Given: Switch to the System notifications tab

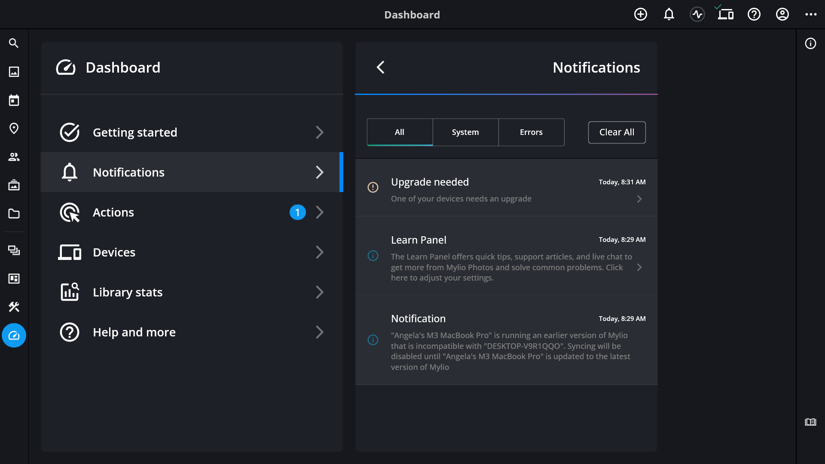Looking at the screenshot, I should 465,132.
